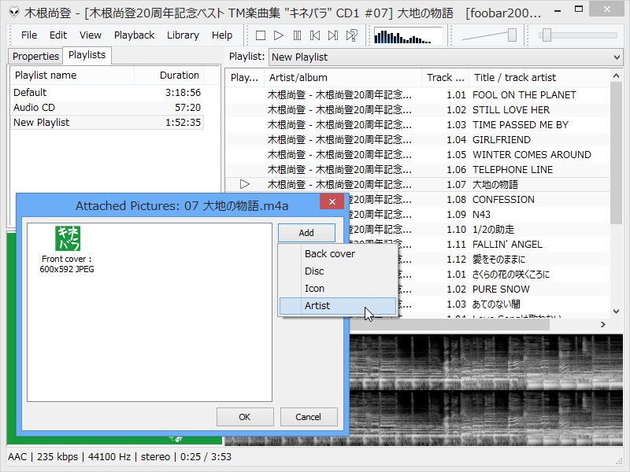Choose Artist from the picture type menu
Image resolution: width=630 pixels, height=472 pixels.
tap(317, 305)
